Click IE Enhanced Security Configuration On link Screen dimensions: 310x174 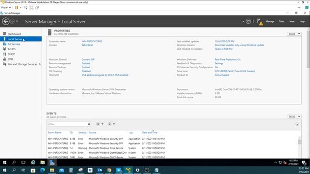point(217,67)
